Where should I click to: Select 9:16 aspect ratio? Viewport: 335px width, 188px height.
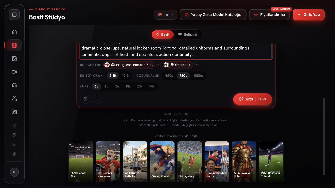coord(113,75)
